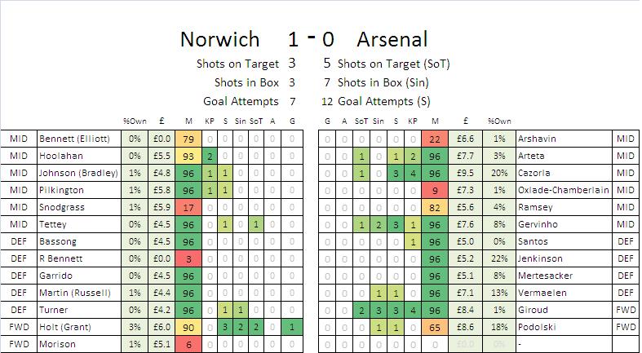This screenshot has height=353, width=642.
Task: Click Podolski's orange minutes cell showing 65
Action: [434, 327]
